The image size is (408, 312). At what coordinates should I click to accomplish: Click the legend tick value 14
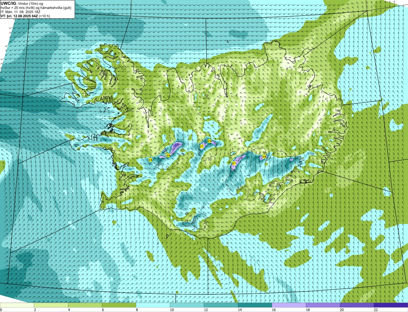[x=240, y=310]
